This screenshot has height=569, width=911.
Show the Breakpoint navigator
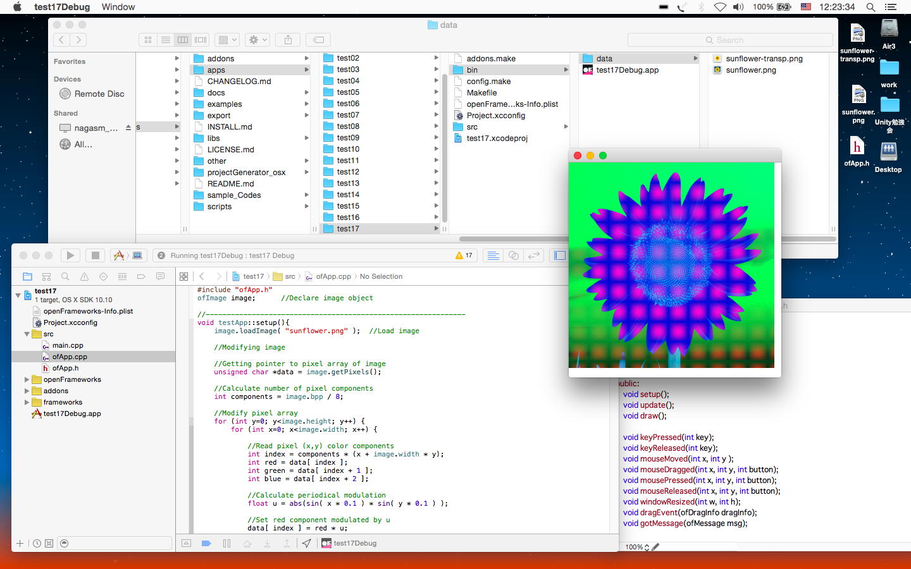141,276
